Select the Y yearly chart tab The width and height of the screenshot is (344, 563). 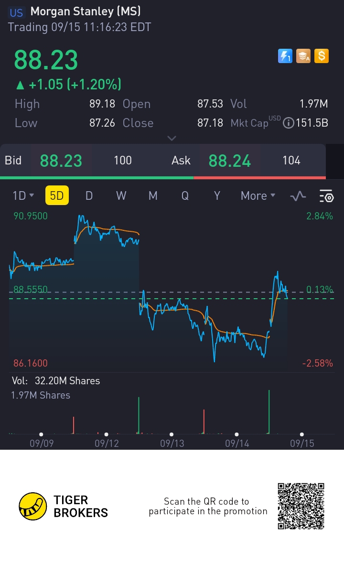(x=217, y=195)
